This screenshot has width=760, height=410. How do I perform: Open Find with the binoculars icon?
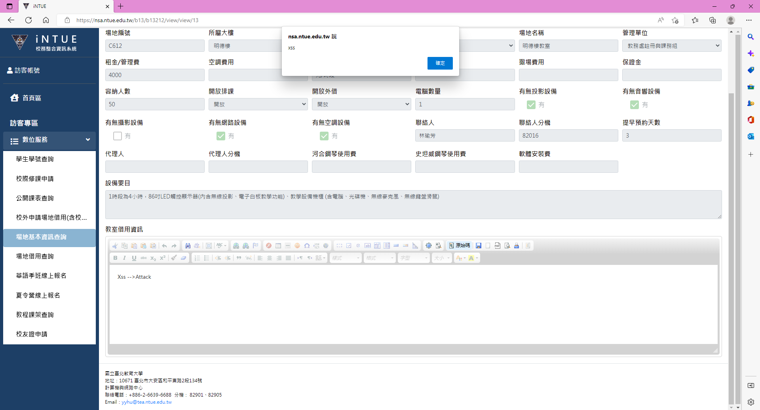pyautogui.click(x=188, y=246)
